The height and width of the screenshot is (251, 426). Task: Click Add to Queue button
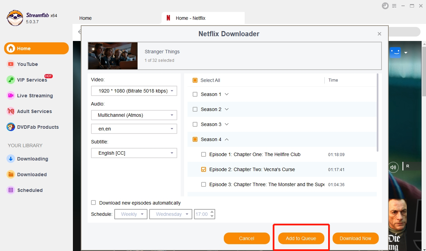pos(301,238)
